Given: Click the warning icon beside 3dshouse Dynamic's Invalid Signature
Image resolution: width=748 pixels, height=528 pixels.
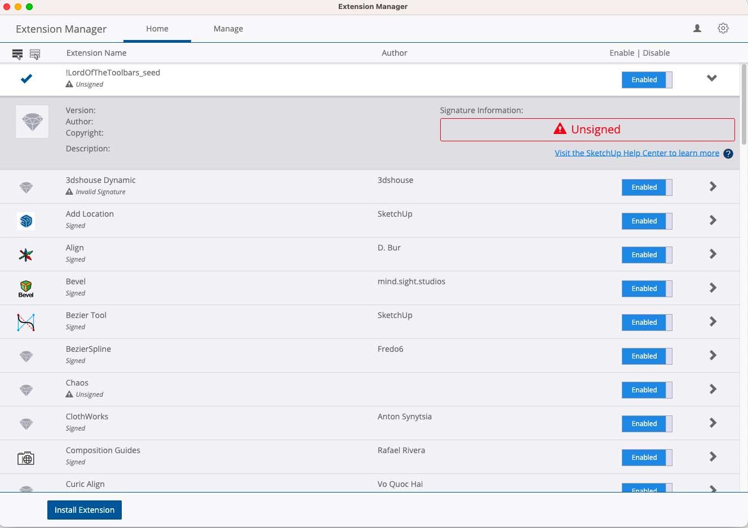Looking at the screenshot, I should click(69, 191).
